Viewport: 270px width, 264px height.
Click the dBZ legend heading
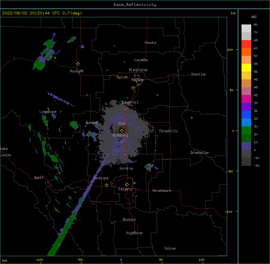254,17
